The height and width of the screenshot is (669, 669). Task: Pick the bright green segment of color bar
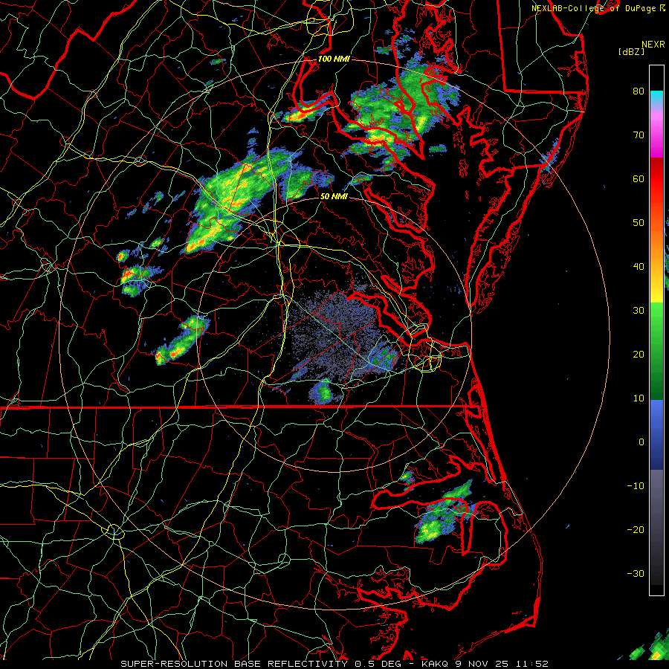656,320
